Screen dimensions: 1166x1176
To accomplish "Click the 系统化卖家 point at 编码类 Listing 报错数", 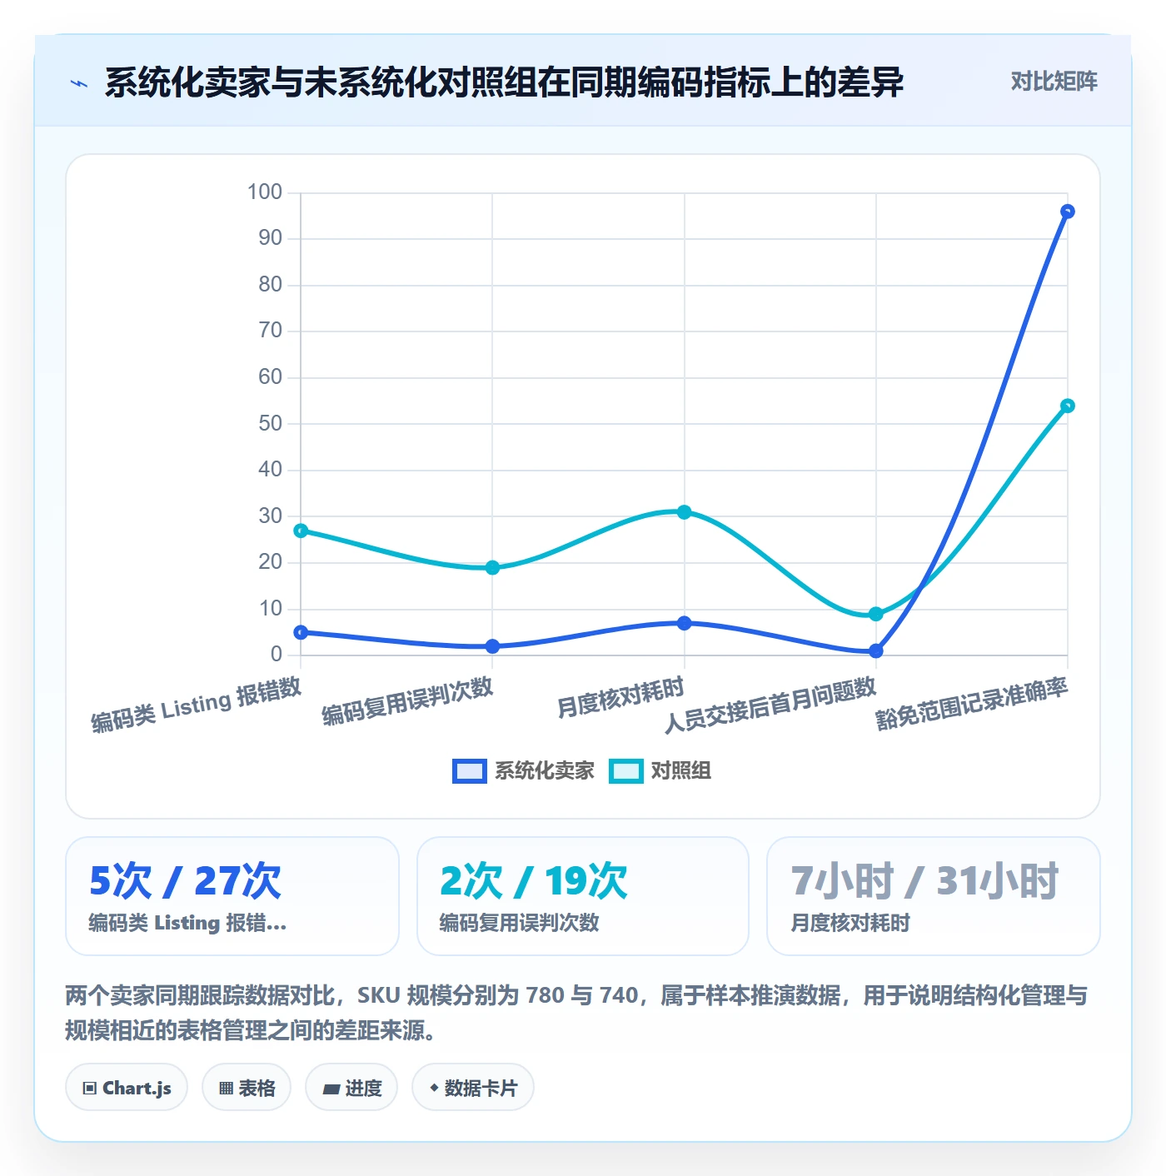I will tap(301, 632).
